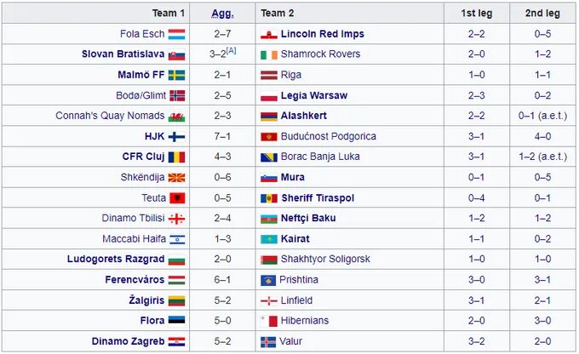Select the 1st leg column header
The image size is (579, 354).
476,14
